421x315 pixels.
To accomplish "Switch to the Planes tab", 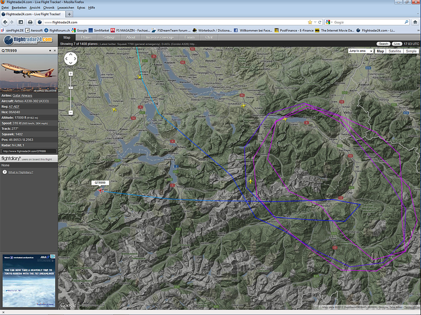I will [x=86, y=38].
